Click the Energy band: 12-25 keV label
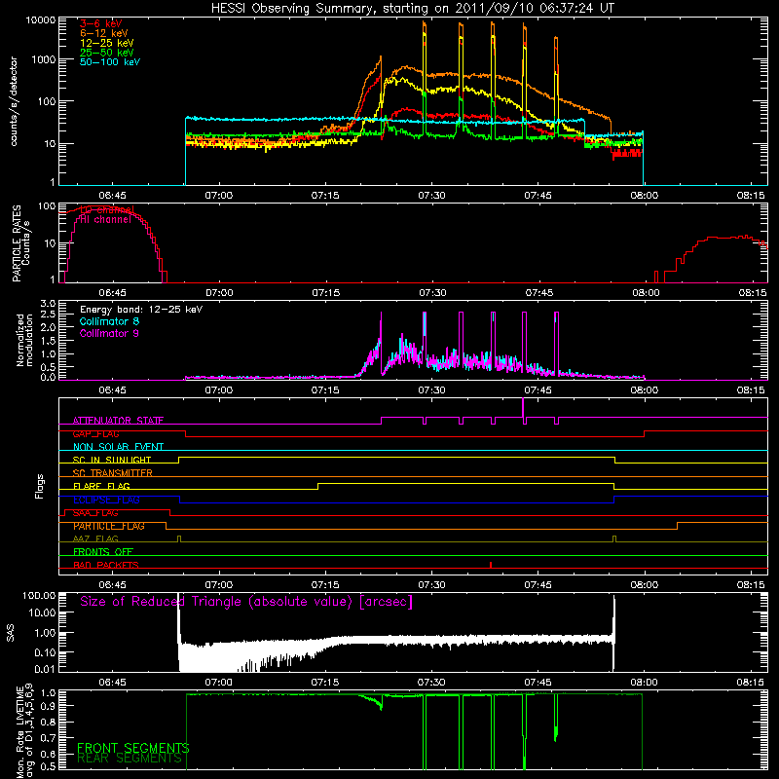779x779 pixels. [141, 310]
